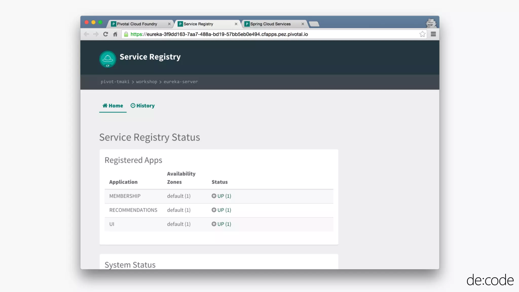Click the green SSL lock icon
This screenshot has height=292, width=519.
coord(126,34)
